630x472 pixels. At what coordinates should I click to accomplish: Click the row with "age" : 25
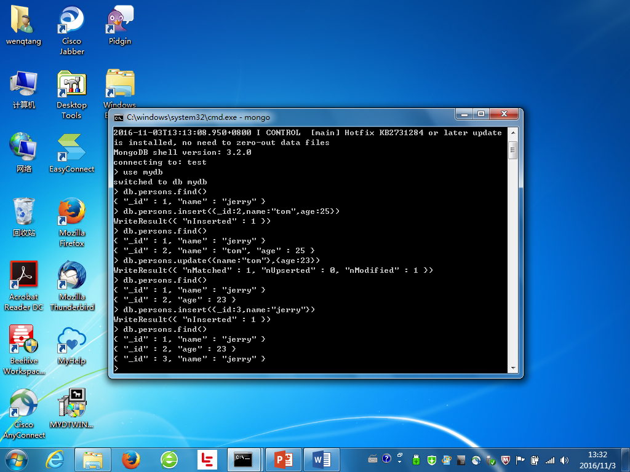point(214,251)
